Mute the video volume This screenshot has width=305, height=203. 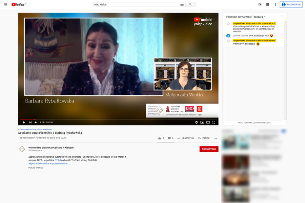pyautogui.click(x=36, y=122)
